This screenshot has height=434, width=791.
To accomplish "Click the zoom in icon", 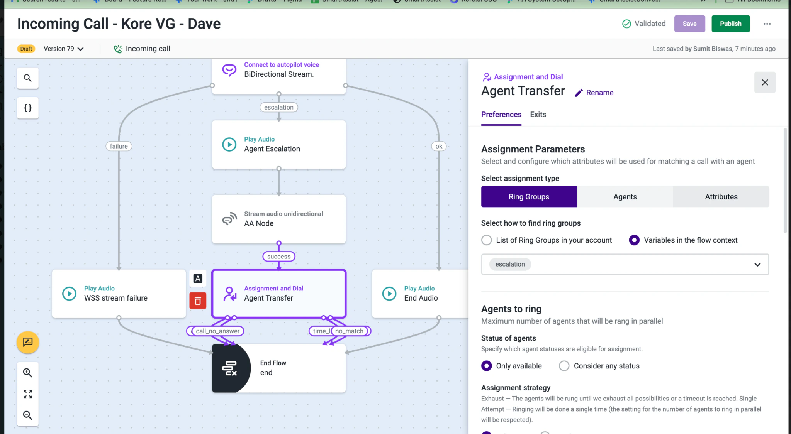I will click(27, 372).
